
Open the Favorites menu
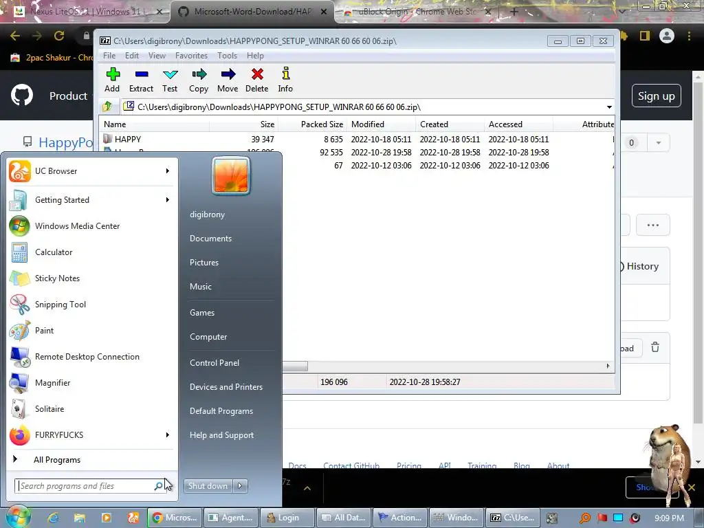point(191,56)
